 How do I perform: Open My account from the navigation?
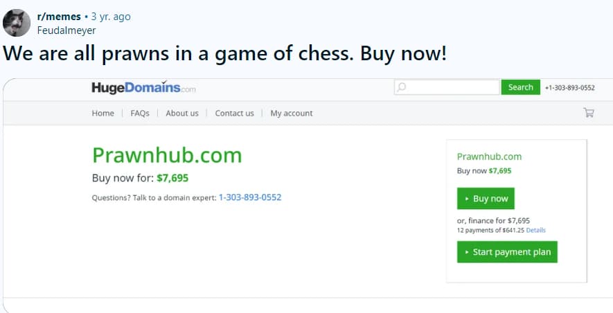pos(291,114)
